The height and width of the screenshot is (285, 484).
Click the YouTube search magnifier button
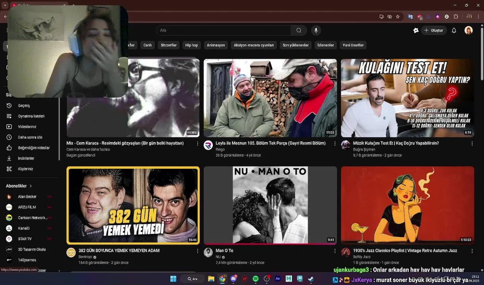(x=299, y=30)
